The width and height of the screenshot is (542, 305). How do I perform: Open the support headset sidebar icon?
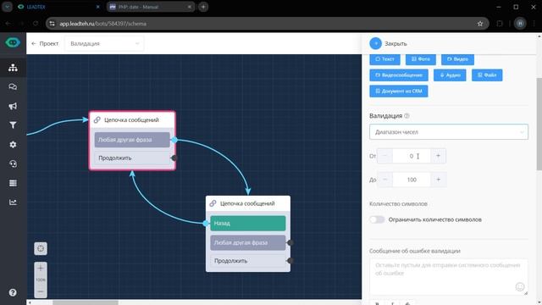pyautogui.click(x=13, y=164)
